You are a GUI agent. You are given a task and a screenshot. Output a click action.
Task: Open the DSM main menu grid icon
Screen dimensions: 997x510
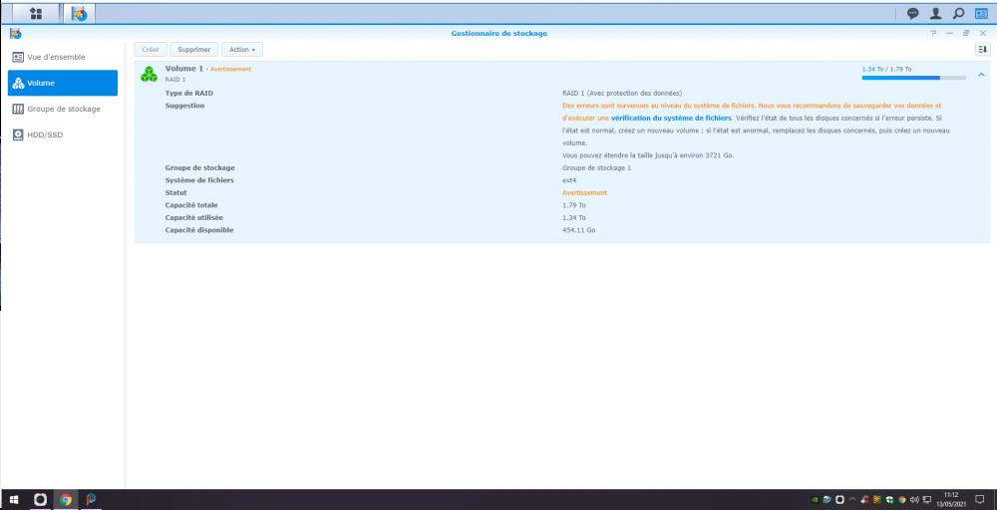(36, 13)
